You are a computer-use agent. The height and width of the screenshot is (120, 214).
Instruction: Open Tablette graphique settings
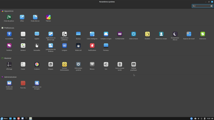click(133, 66)
